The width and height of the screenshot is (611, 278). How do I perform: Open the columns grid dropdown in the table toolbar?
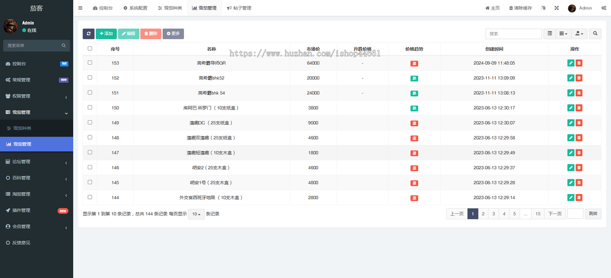click(563, 34)
